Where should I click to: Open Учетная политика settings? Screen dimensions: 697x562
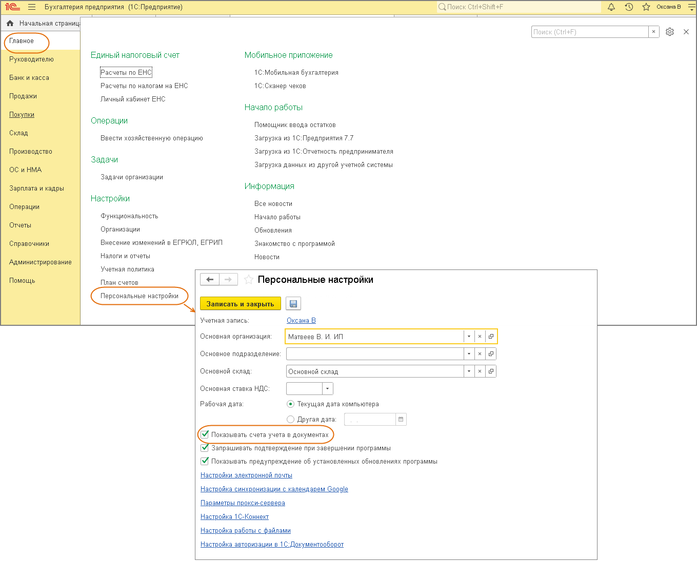(127, 269)
